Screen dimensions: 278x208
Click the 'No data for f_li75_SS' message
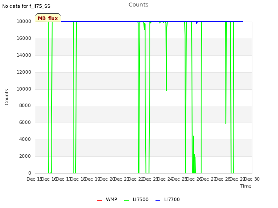point(26,6)
